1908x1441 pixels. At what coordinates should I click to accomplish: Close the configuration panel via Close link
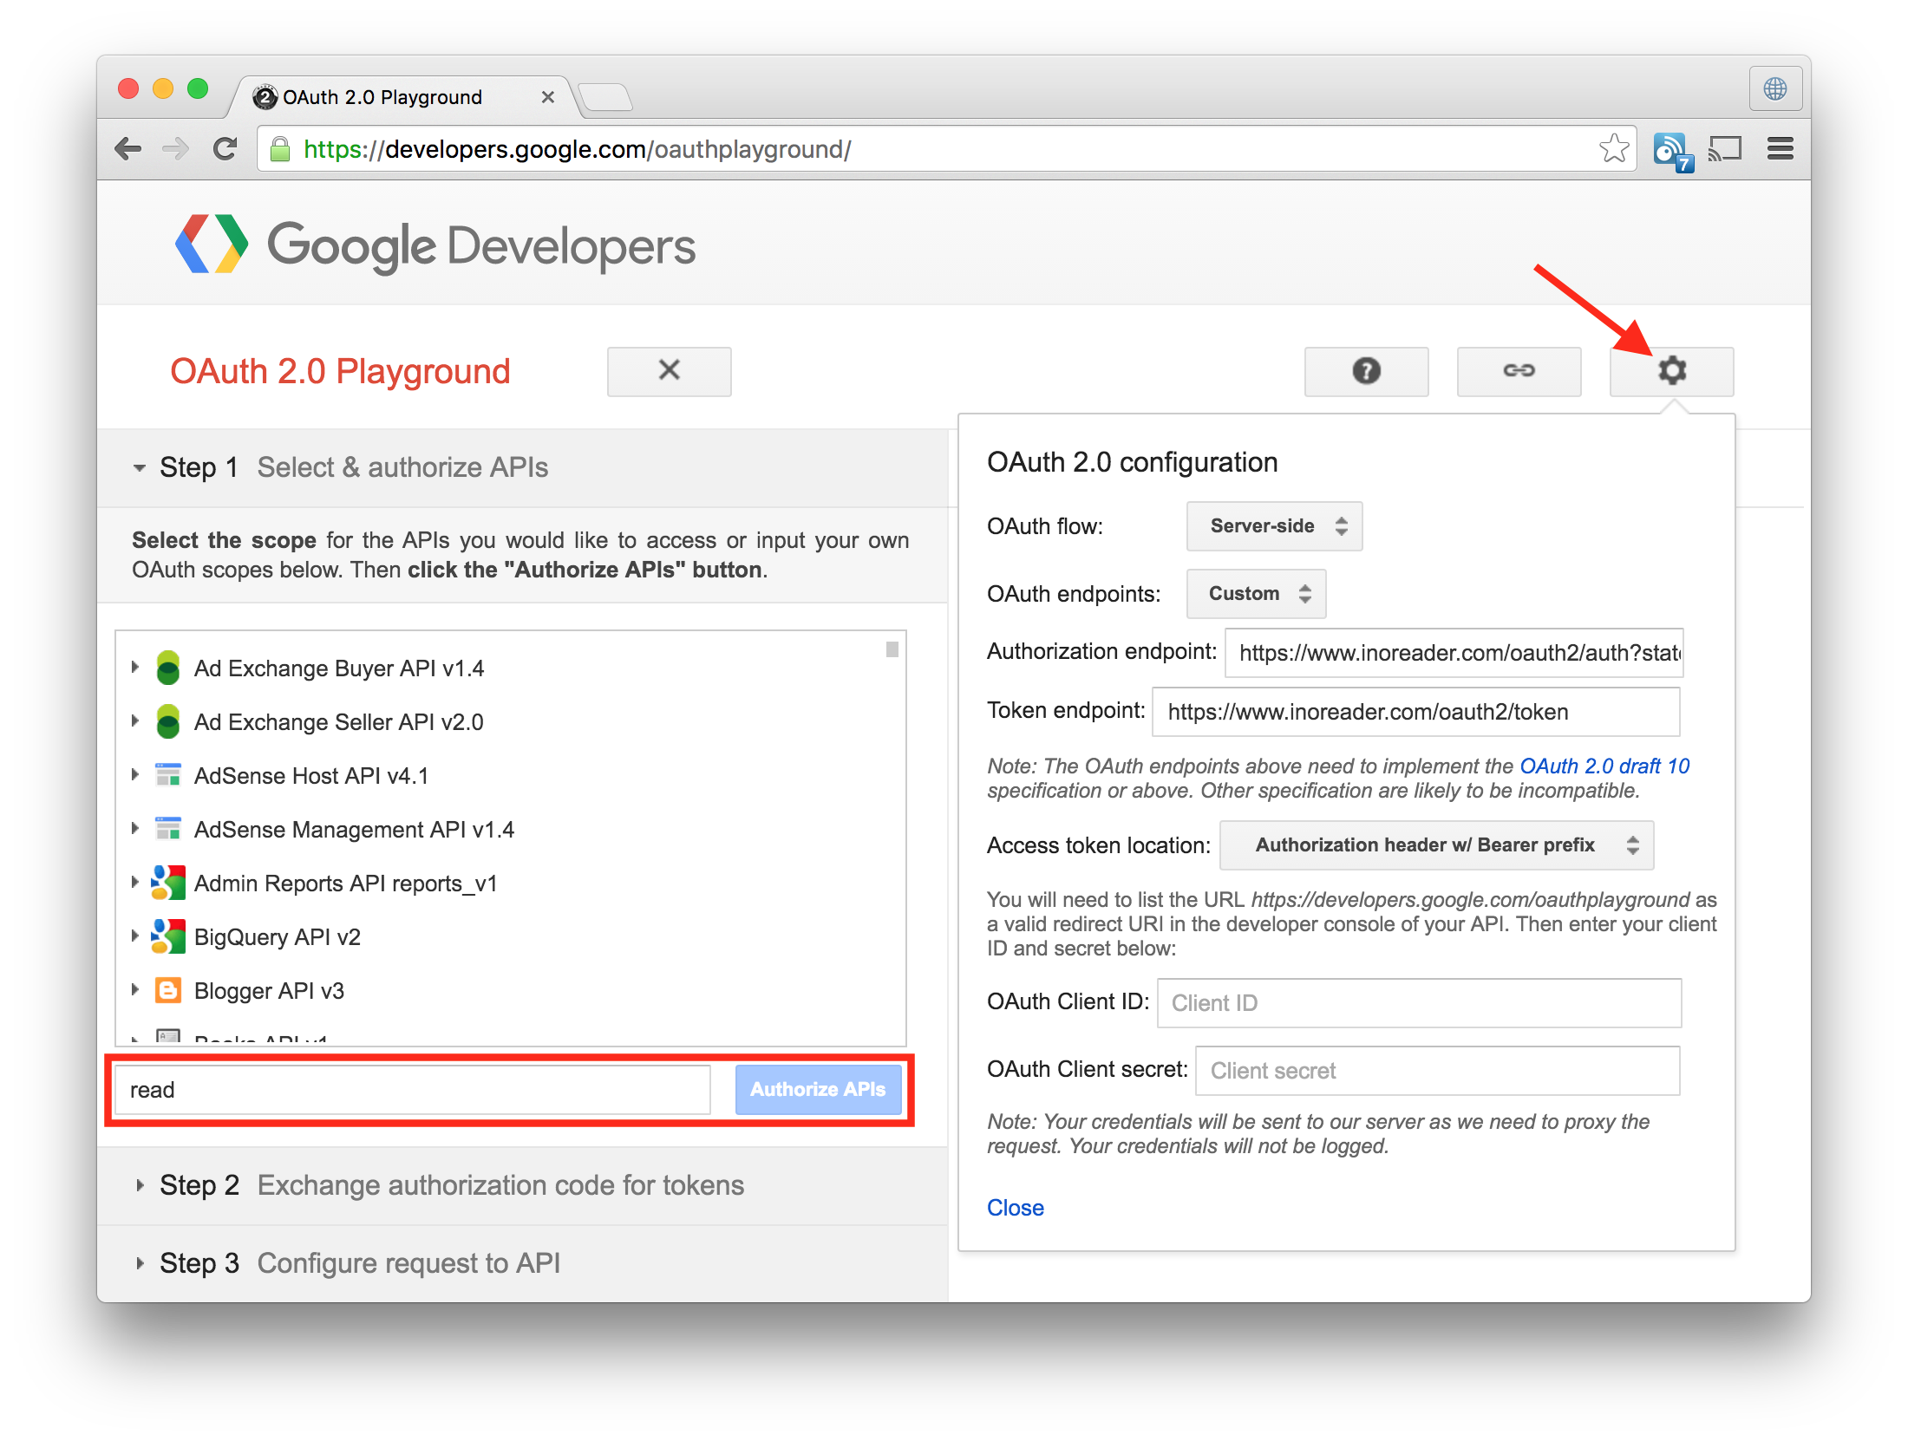[x=1016, y=1208]
